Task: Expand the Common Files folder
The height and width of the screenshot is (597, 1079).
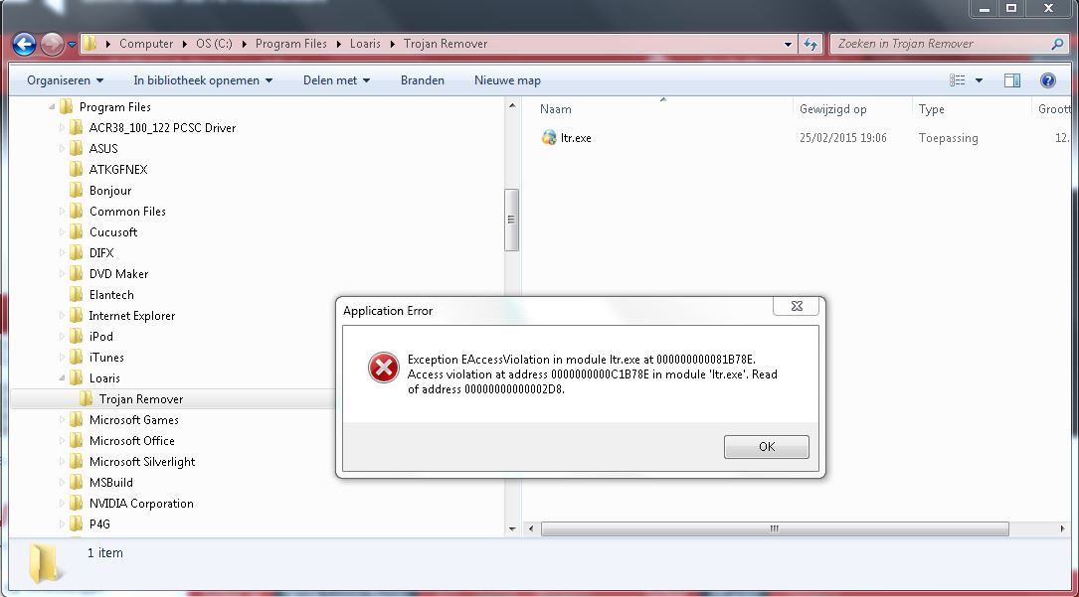Action: 62,212
